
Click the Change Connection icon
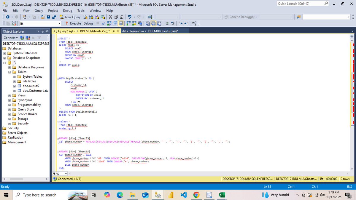[14, 23]
